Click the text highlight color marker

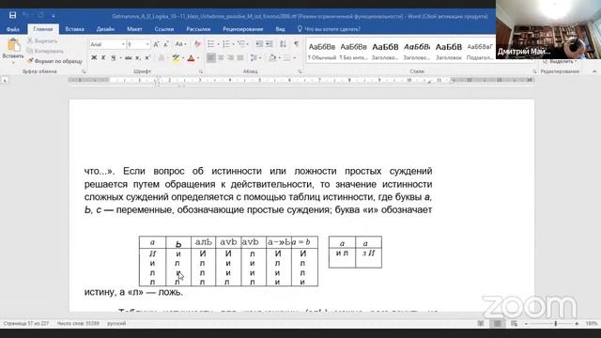coord(176,58)
